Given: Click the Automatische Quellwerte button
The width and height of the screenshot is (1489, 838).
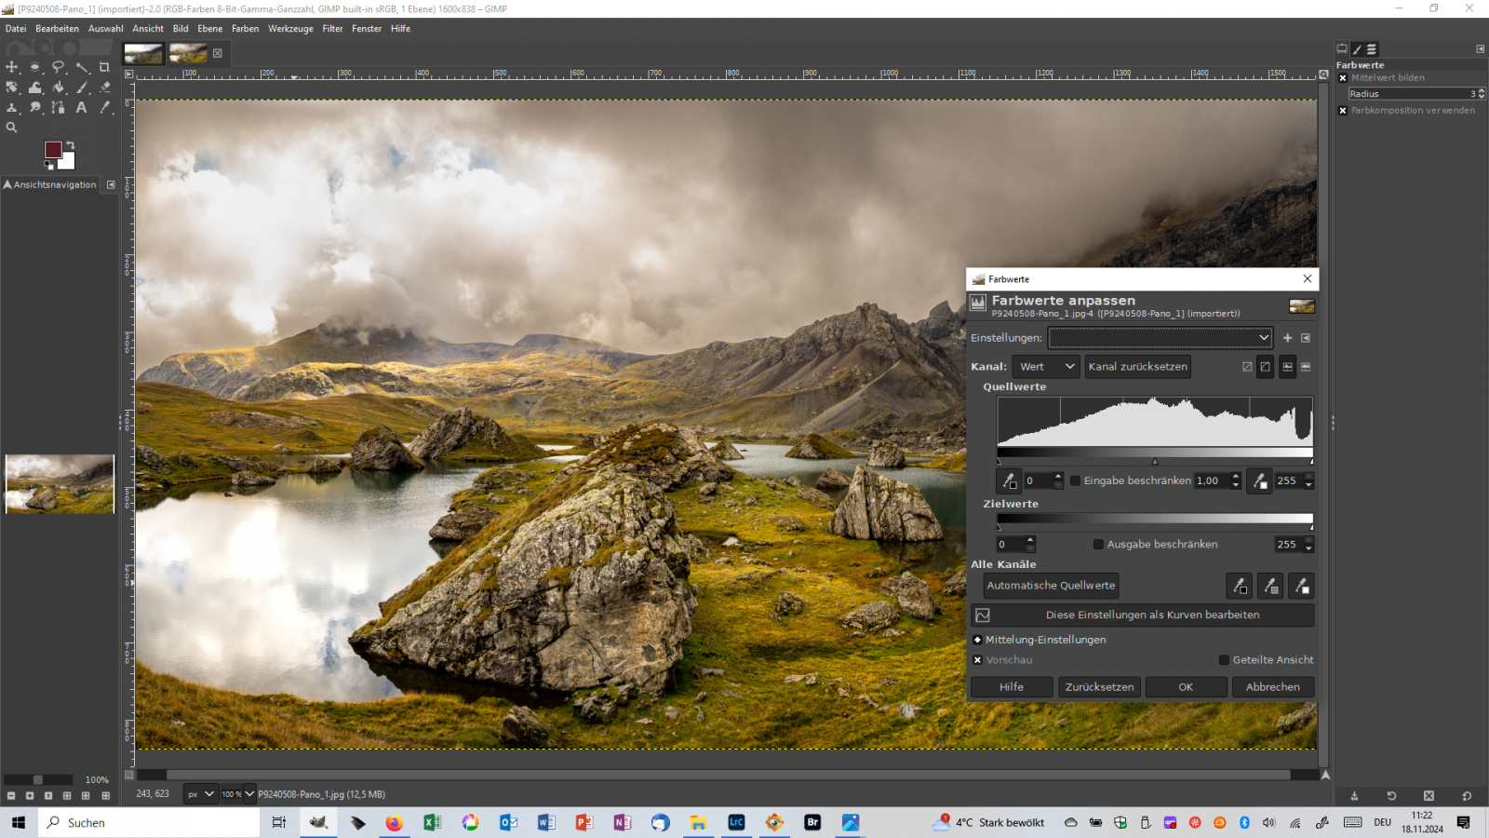Looking at the screenshot, I should [1051, 586].
